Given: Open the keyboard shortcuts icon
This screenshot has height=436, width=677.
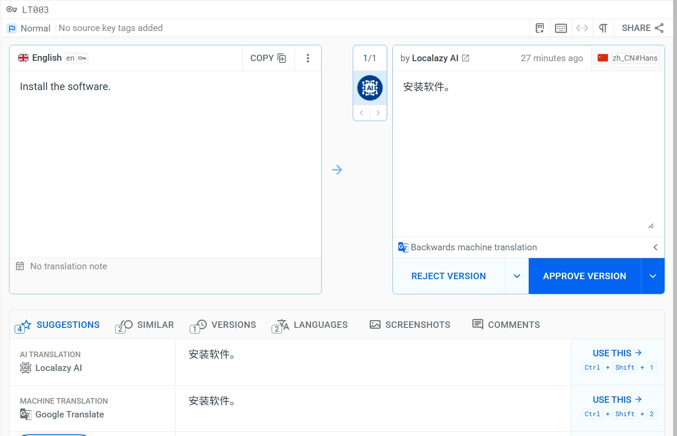Looking at the screenshot, I should (x=561, y=28).
